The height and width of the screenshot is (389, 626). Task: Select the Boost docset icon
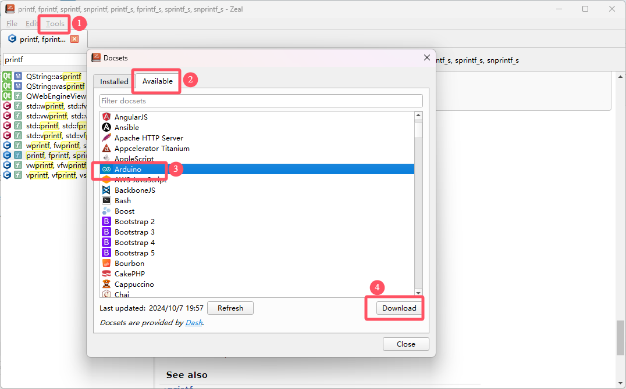pos(106,211)
